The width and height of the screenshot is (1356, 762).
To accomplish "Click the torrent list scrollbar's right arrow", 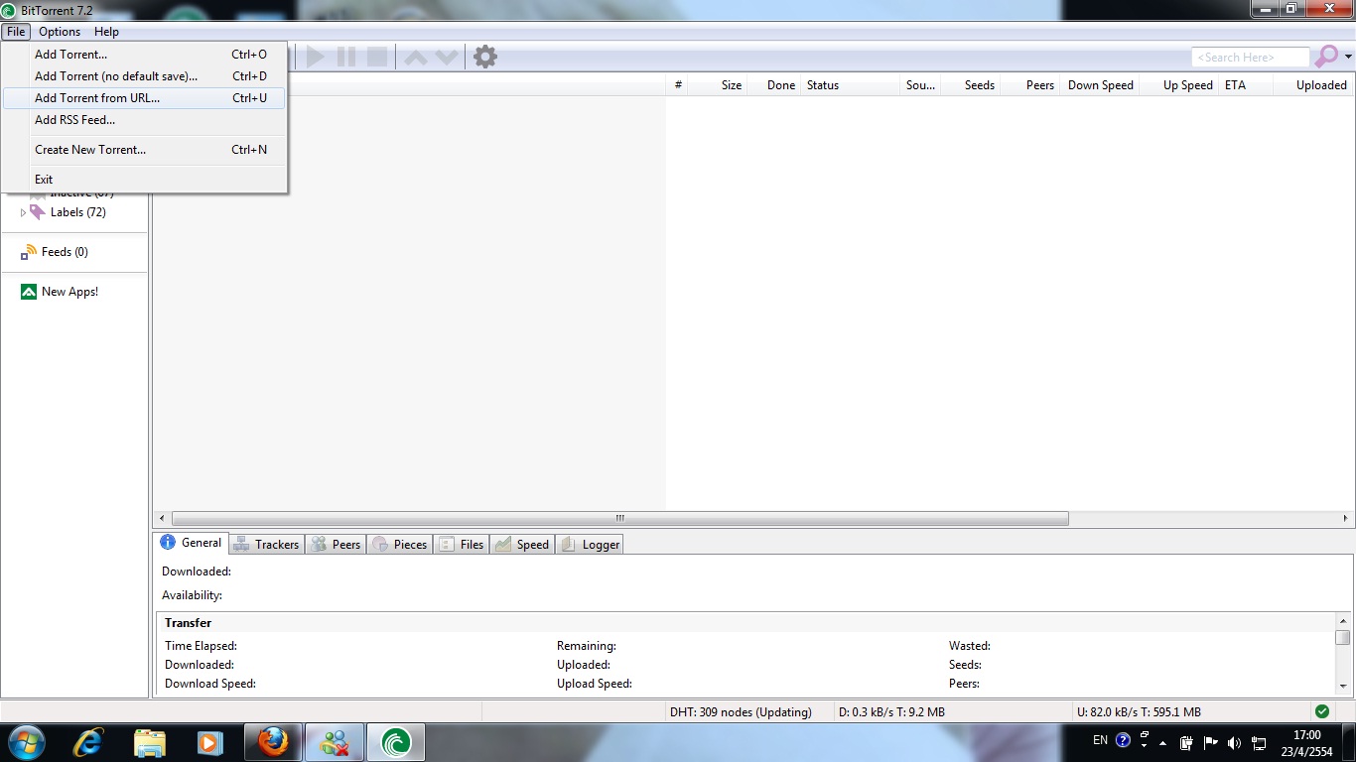I will pos(1347,518).
